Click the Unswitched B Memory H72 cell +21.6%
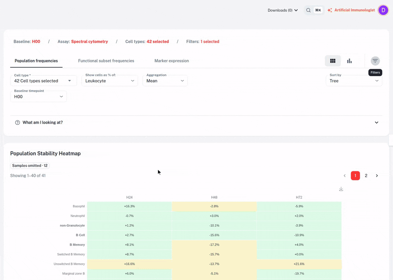Screen dimensions: 393x280 point(299,264)
